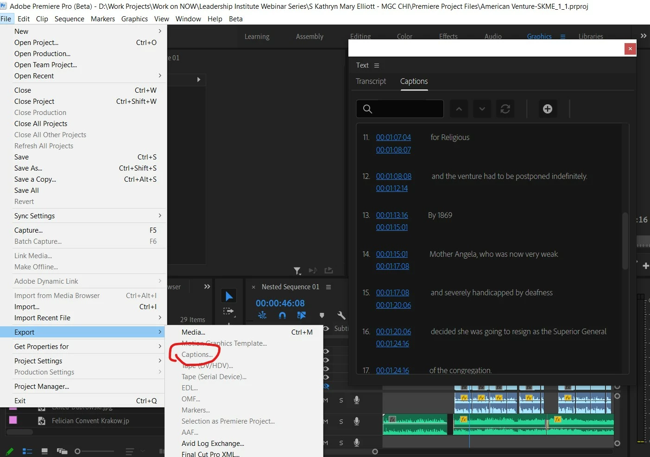Jump to previous search result arrow in Captions
This screenshot has width=650, height=457.
[459, 109]
